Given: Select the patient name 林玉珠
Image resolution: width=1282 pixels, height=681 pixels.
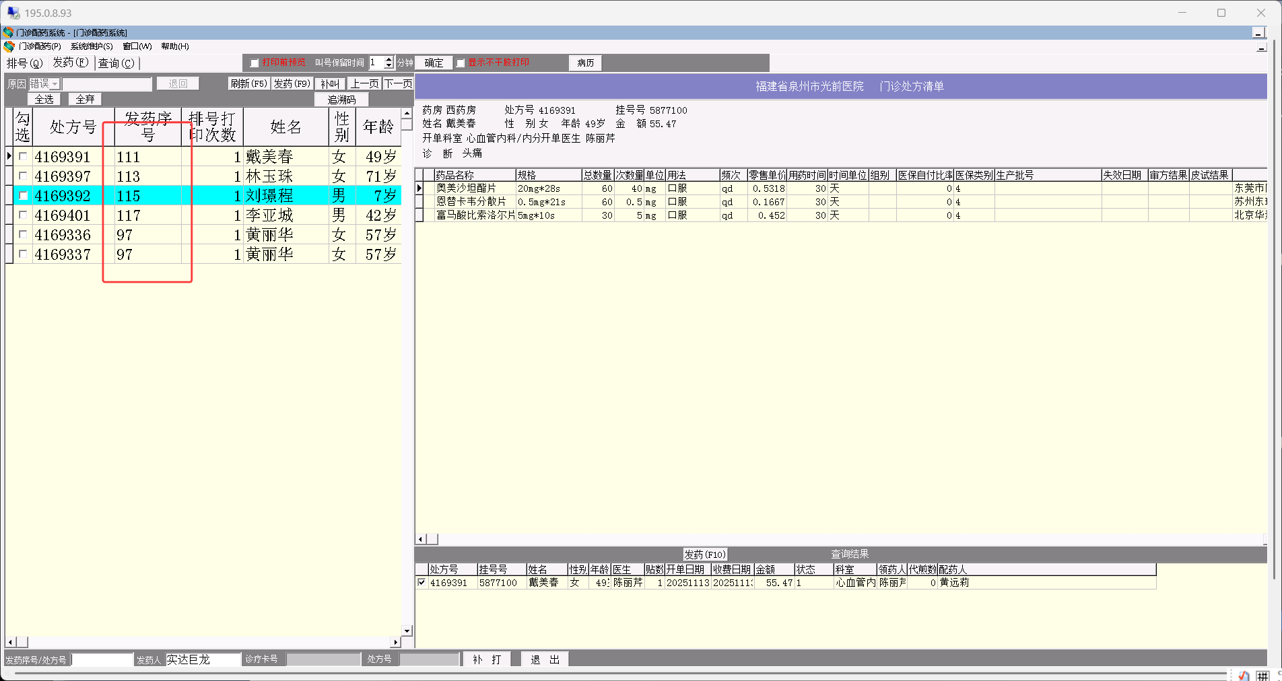Looking at the screenshot, I should tap(269, 176).
